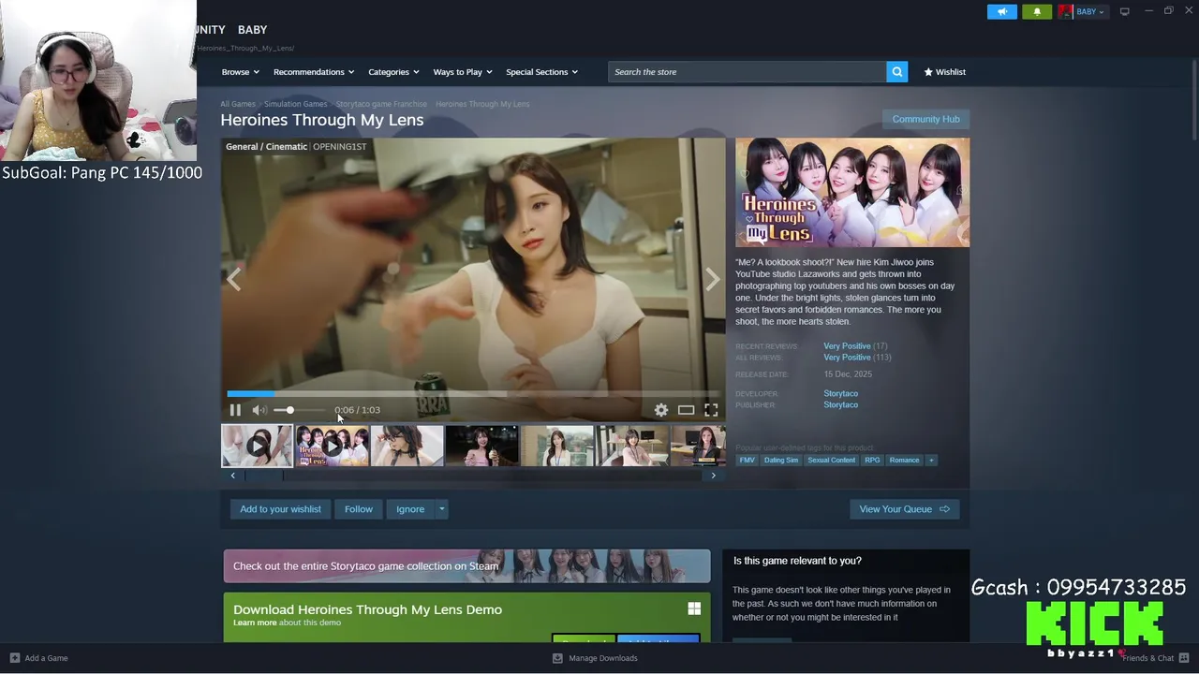Click the game header capsule image

coord(852,193)
